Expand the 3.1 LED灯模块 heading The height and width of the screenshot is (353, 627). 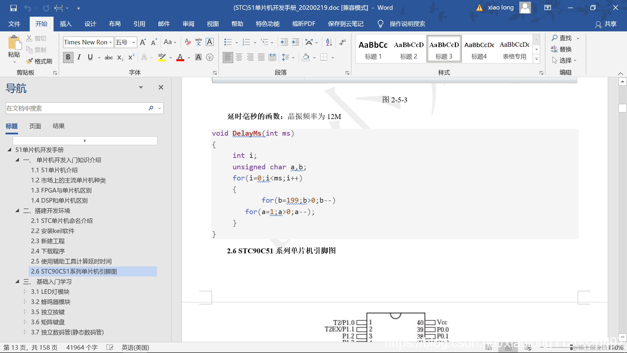click(x=25, y=292)
